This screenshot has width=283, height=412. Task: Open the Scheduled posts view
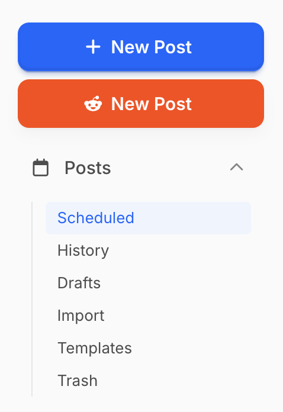tap(148, 218)
